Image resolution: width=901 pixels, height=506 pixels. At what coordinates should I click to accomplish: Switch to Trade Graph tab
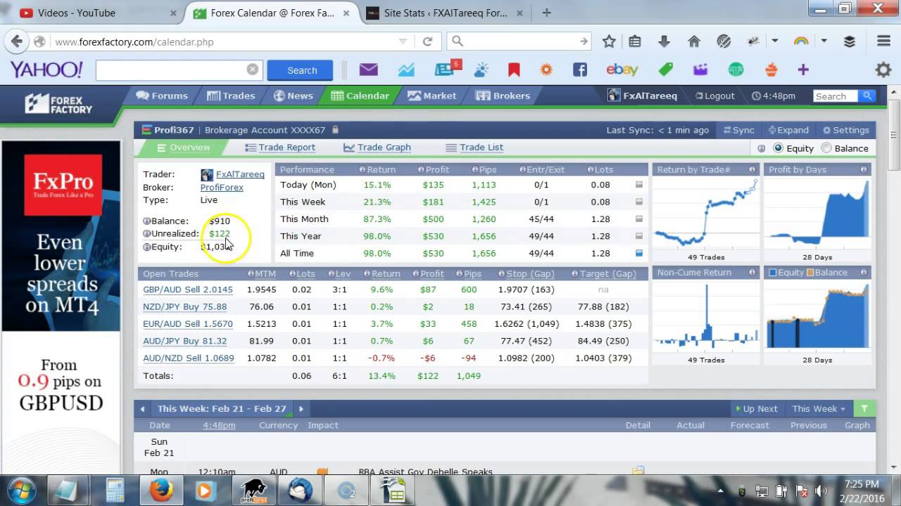(x=377, y=148)
